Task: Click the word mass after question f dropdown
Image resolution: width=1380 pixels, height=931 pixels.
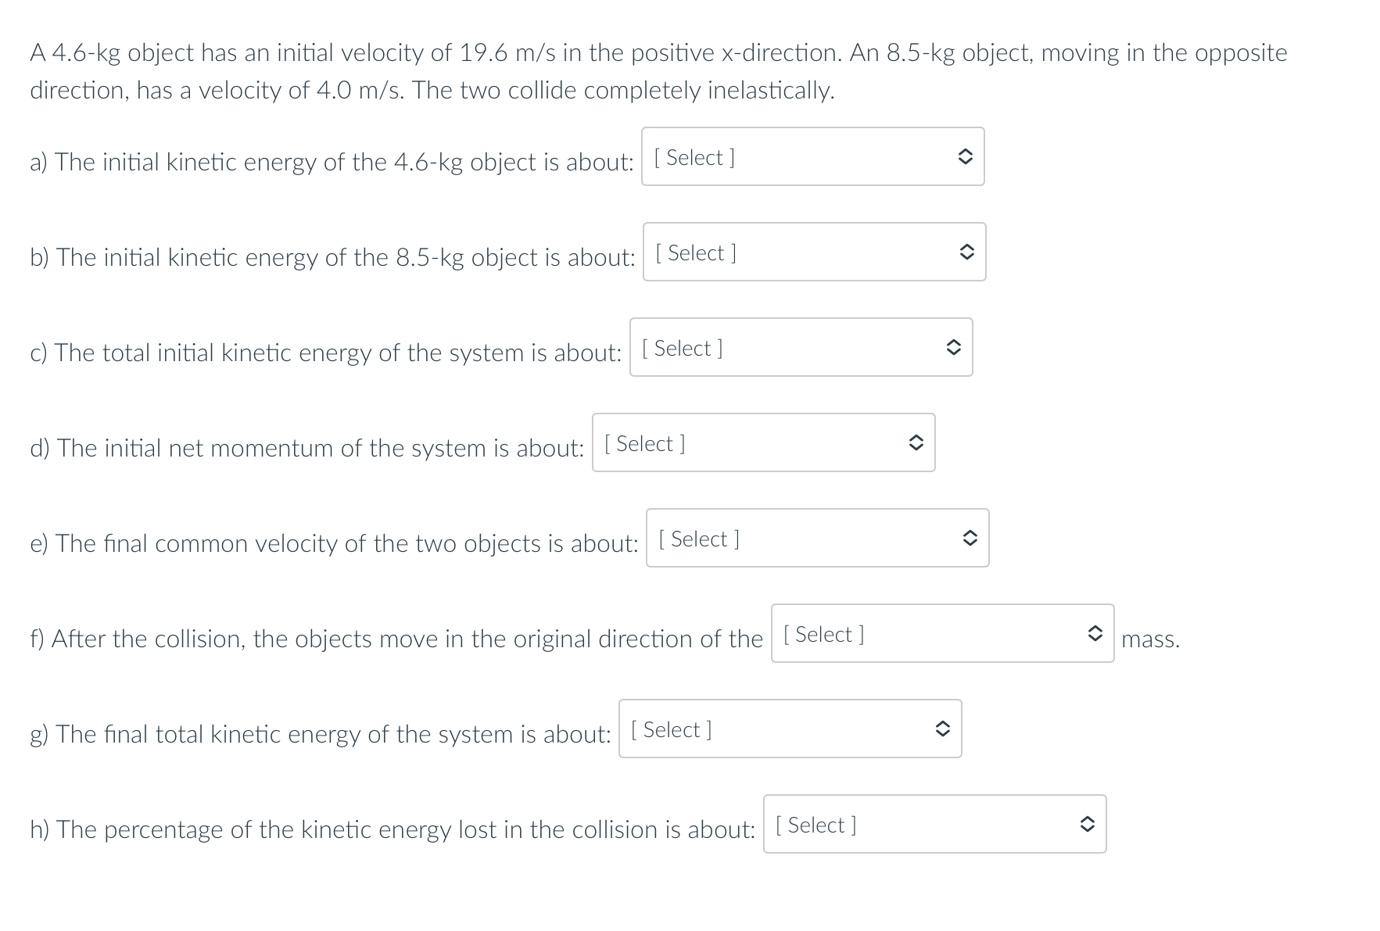Action: click(x=1151, y=639)
